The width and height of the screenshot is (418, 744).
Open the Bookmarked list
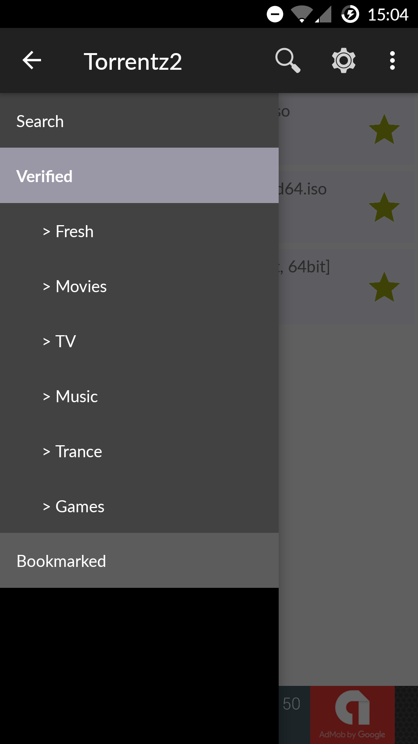pyautogui.click(x=139, y=561)
